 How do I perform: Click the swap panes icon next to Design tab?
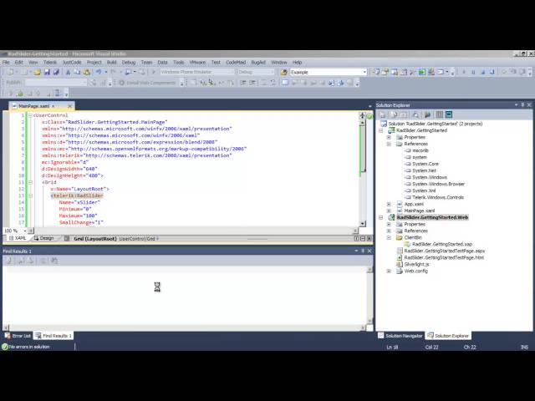pos(67,239)
